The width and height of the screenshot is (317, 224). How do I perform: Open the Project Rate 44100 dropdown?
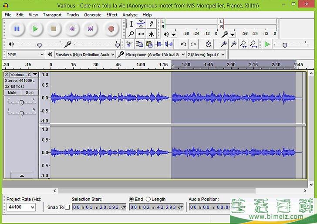pyautogui.click(x=21, y=207)
